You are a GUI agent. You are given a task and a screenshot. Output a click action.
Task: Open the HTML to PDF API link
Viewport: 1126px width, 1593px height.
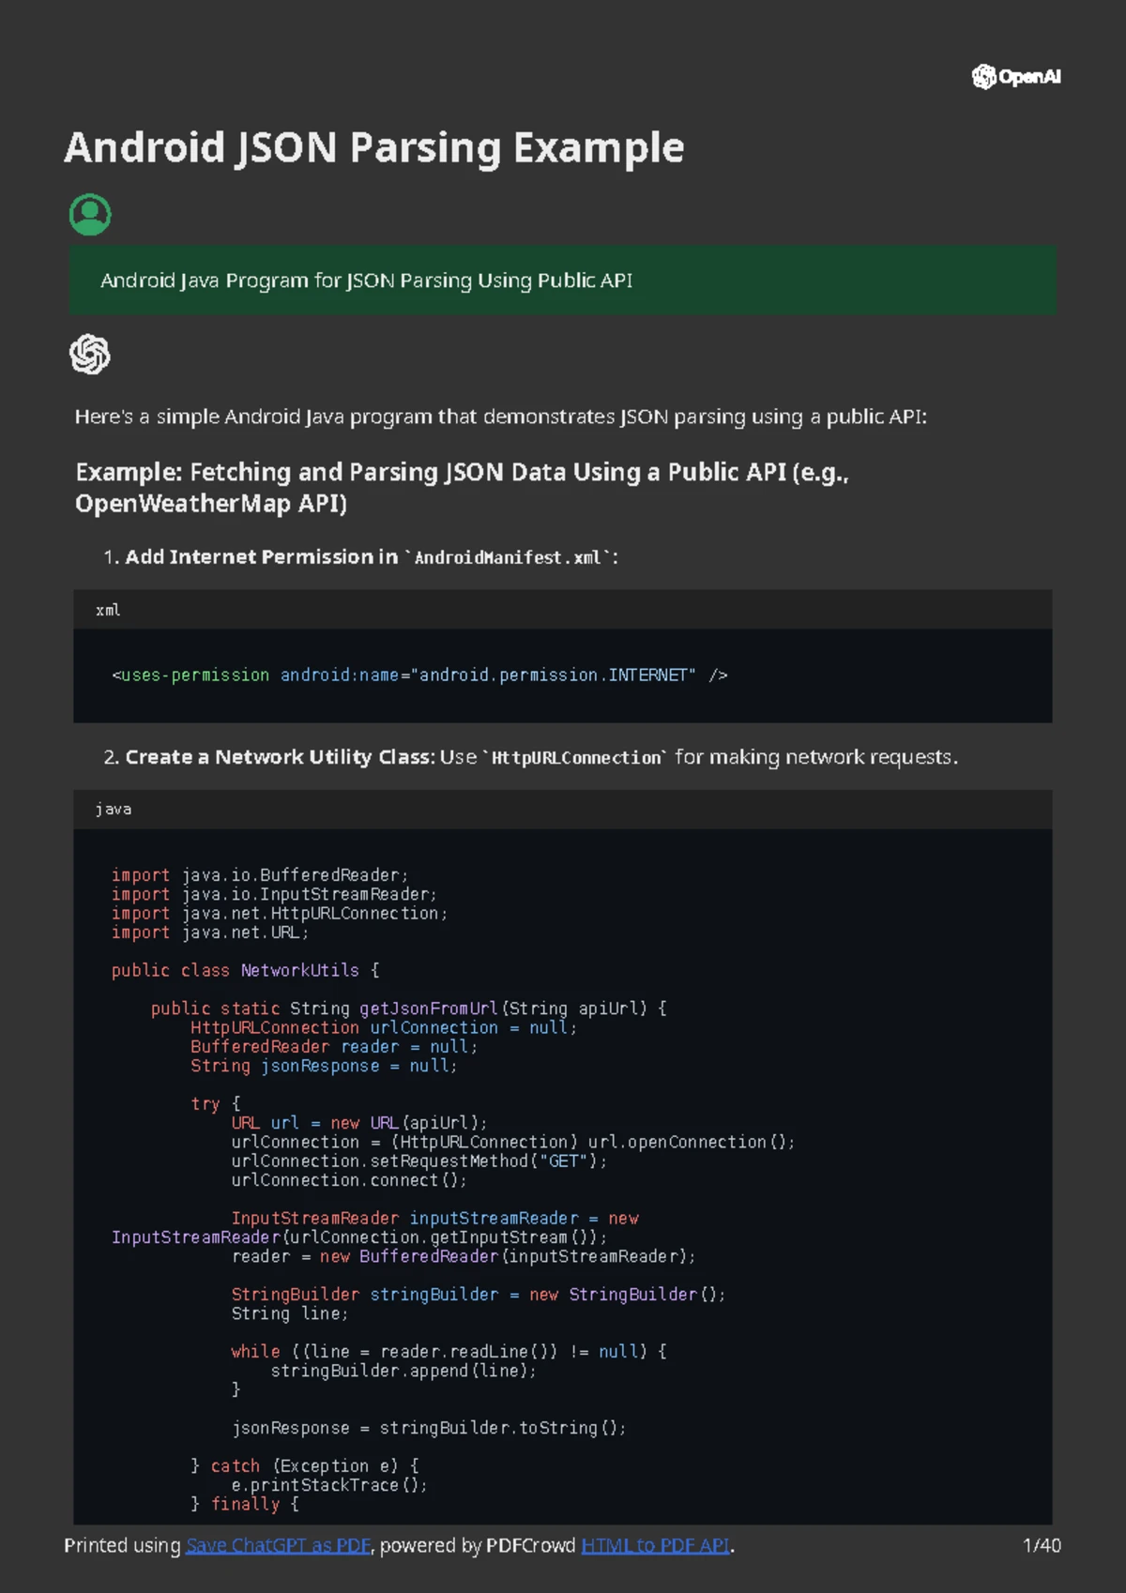(x=655, y=1545)
